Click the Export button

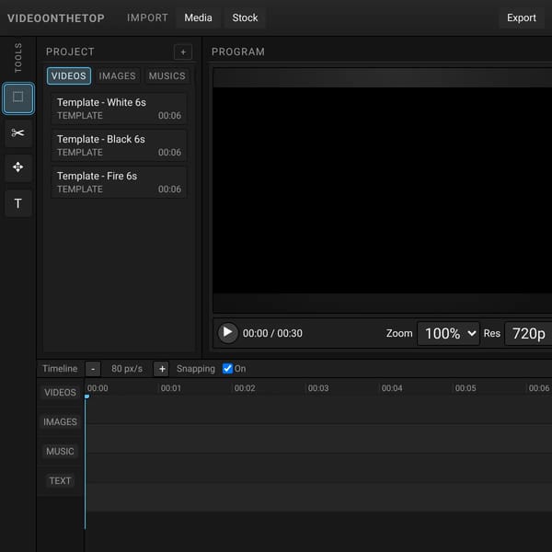click(521, 18)
